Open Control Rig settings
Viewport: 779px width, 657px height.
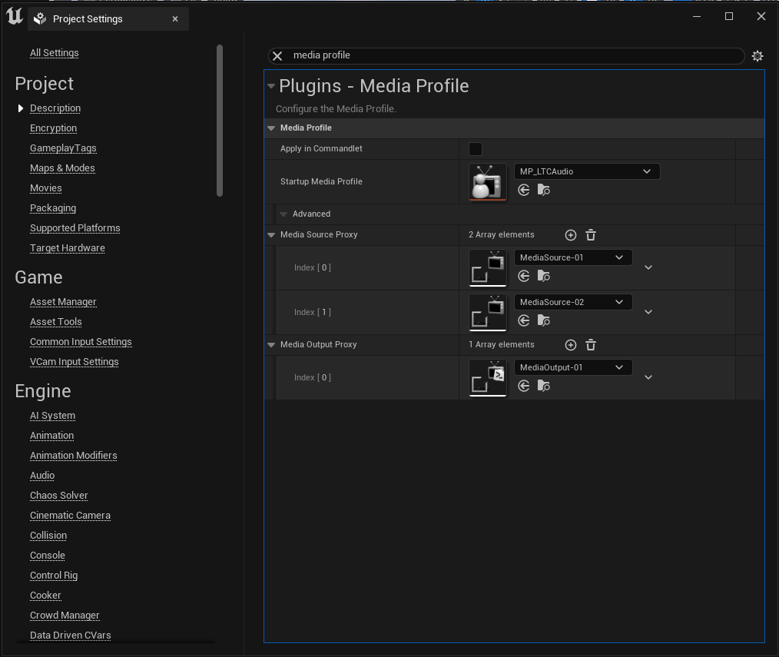[54, 575]
